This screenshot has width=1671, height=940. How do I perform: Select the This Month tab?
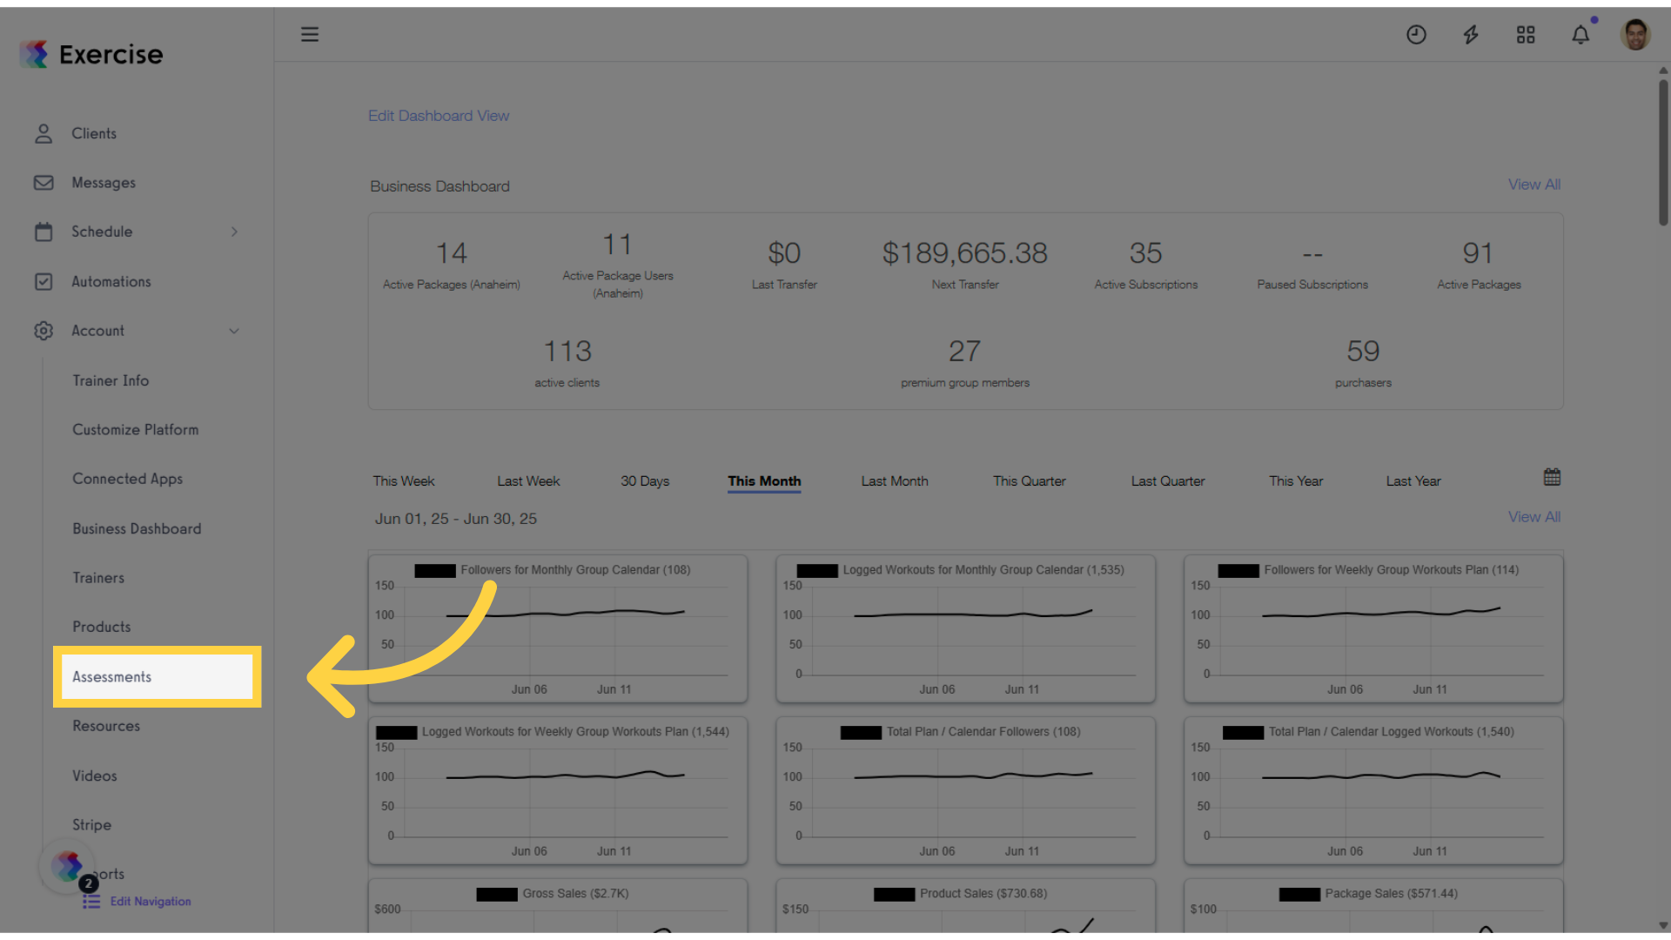tap(764, 481)
